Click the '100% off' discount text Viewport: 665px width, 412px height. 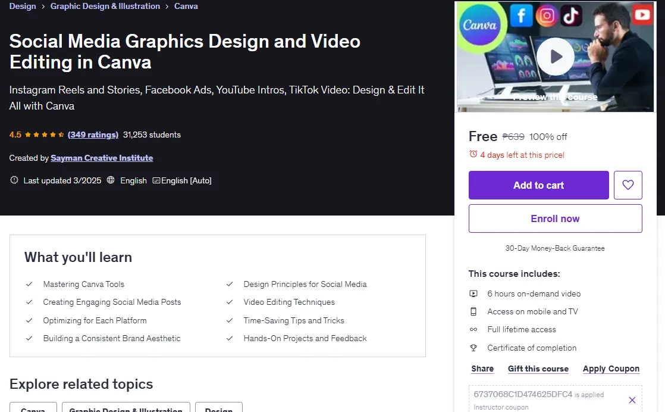pos(548,136)
